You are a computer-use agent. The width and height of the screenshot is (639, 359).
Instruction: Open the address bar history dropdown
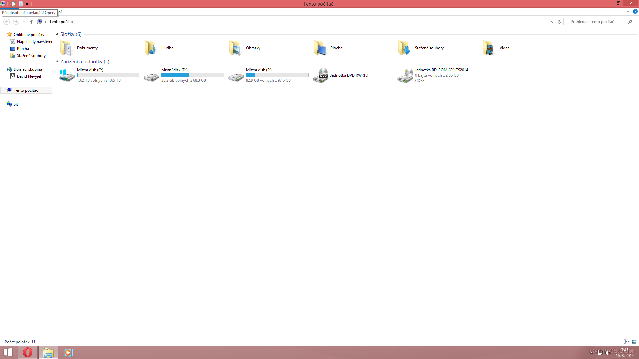(552, 22)
